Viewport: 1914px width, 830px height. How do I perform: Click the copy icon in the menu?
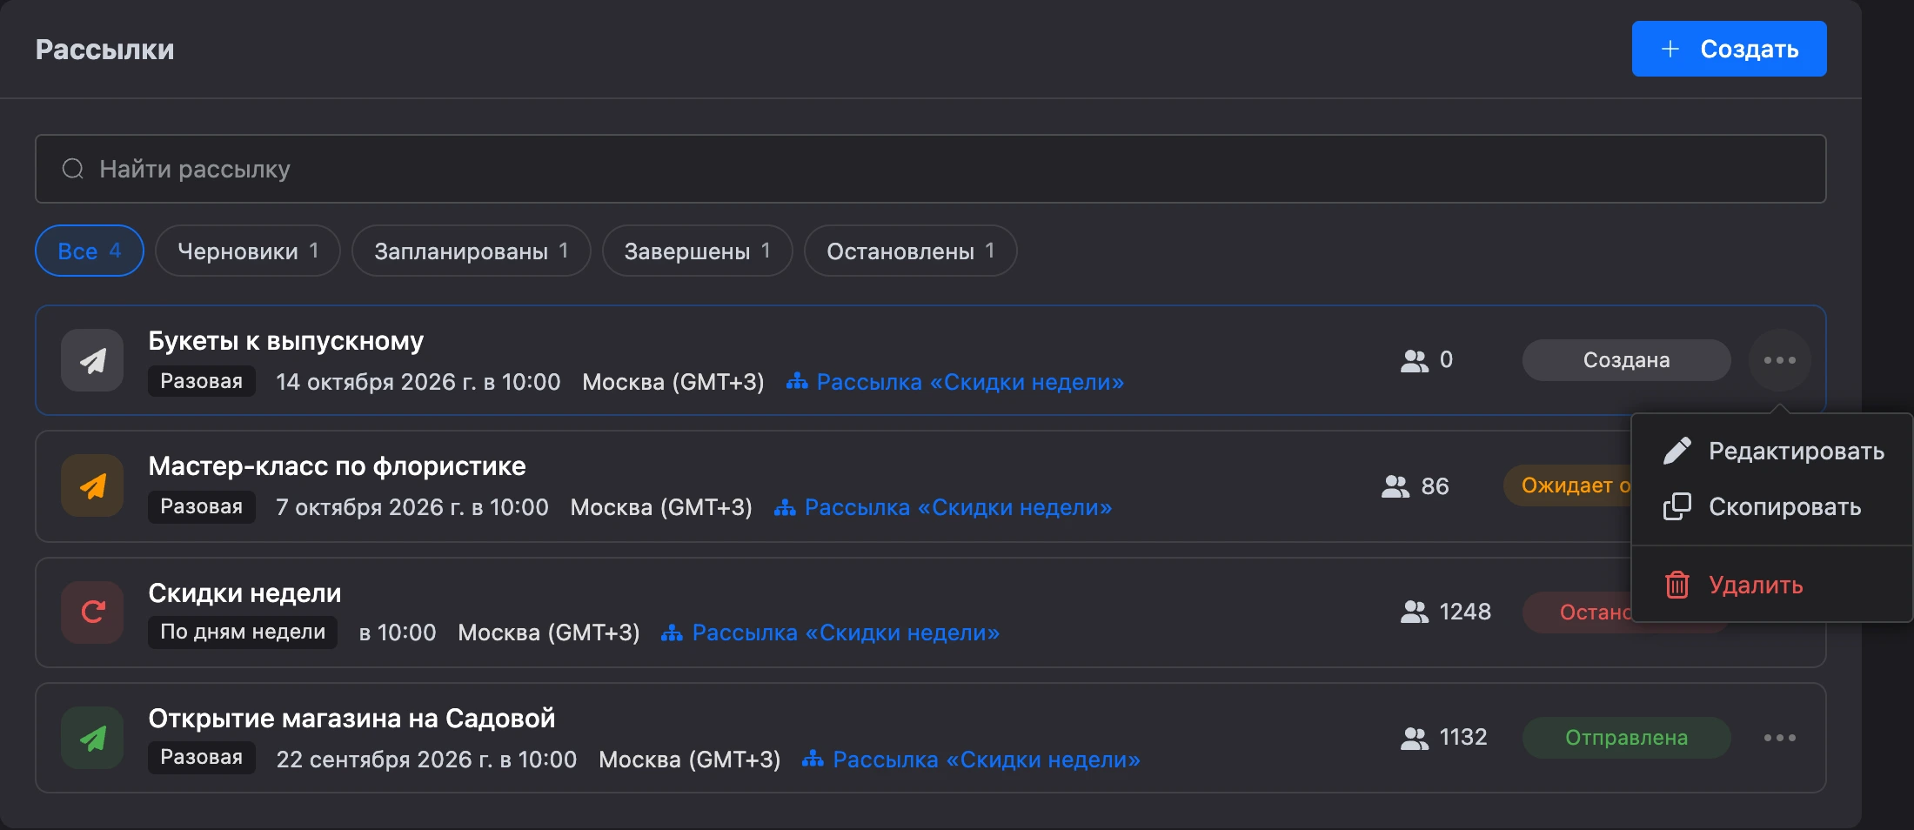[1676, 506]
